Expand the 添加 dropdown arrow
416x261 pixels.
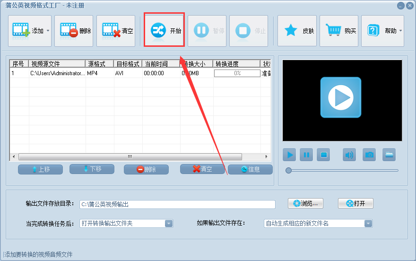coord(48,31)
